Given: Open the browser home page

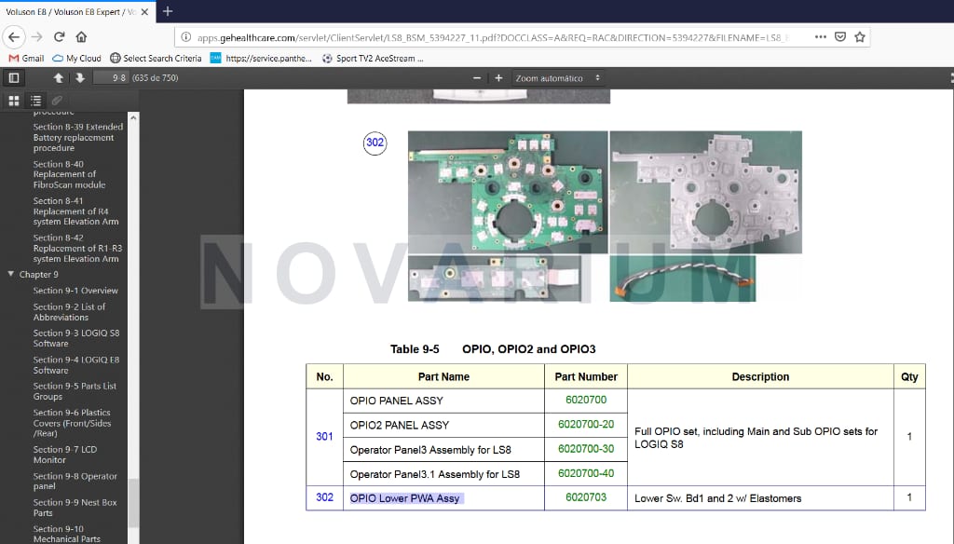Looking at the screenshot, I should (82, 37).
